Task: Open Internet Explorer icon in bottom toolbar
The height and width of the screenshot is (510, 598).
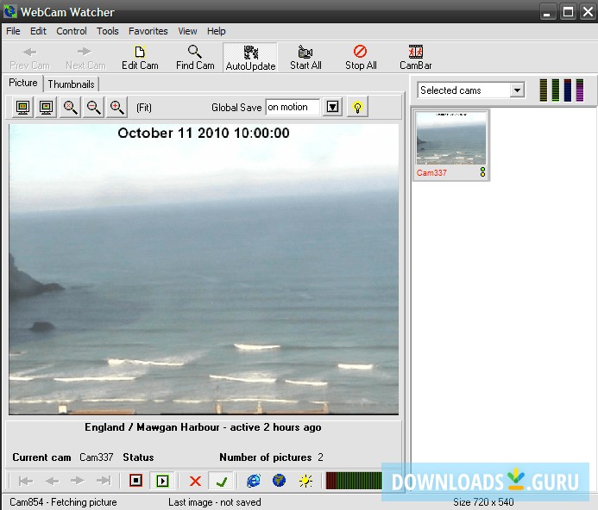Action: click(x=253, y=481)
